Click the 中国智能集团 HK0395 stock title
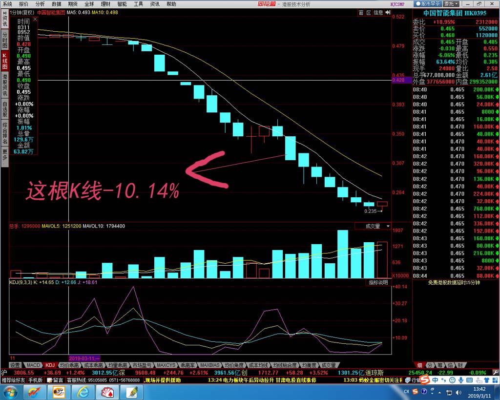 pyautogui.click(x=455, y=13)
